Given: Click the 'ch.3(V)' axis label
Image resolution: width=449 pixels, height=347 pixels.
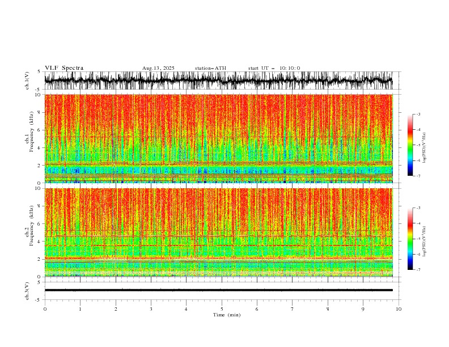Looking at the screenshot, I should (x=27, y=291).
